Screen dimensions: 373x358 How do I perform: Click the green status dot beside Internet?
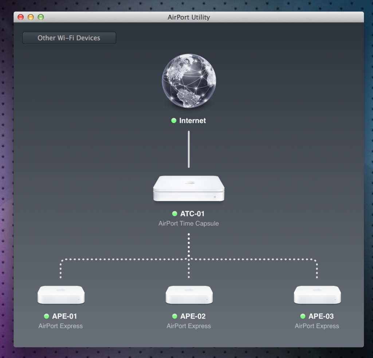174,121
